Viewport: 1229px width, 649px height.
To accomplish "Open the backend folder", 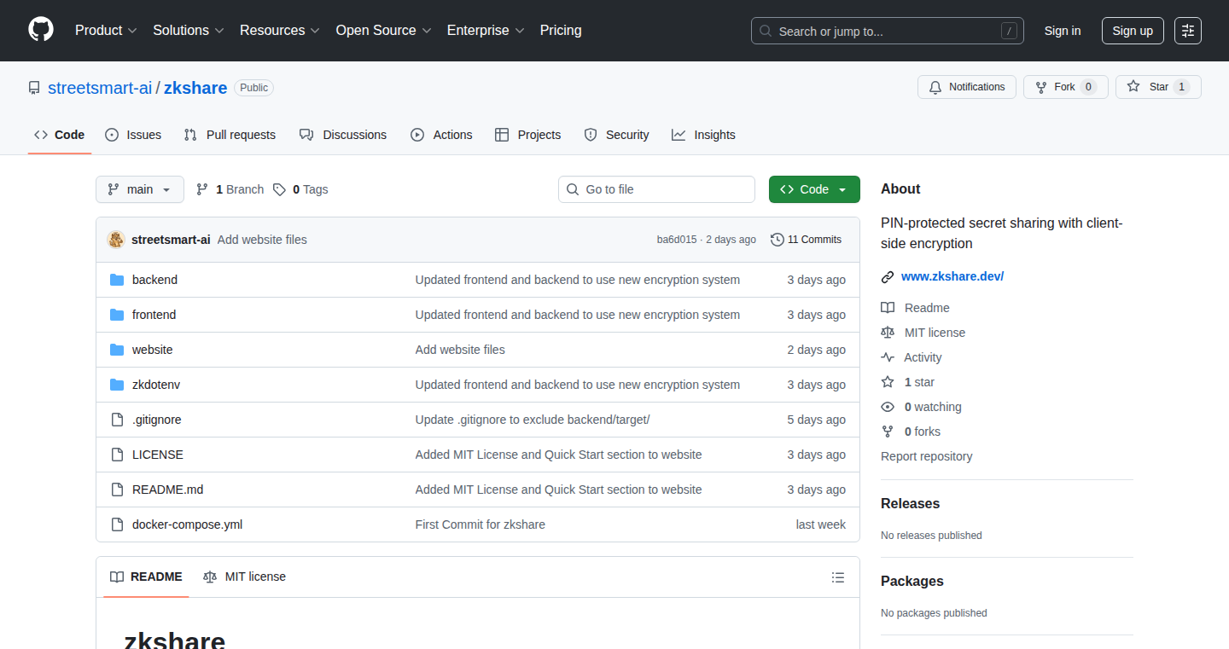I will [x=154, y=280].
